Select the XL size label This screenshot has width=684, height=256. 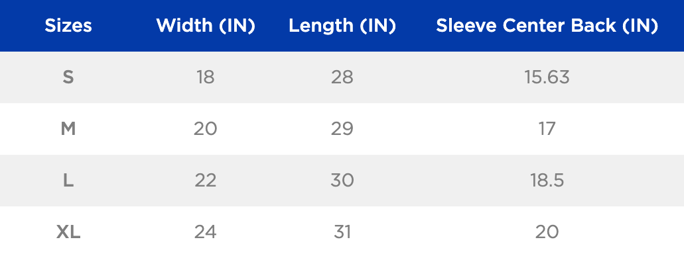(x=68, y=232)
